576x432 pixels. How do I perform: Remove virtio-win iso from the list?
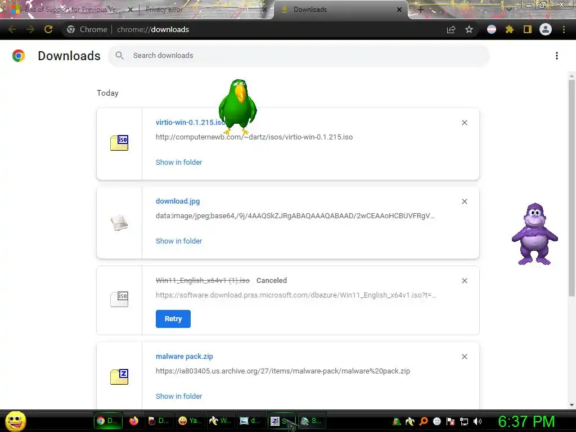[465, 123]
